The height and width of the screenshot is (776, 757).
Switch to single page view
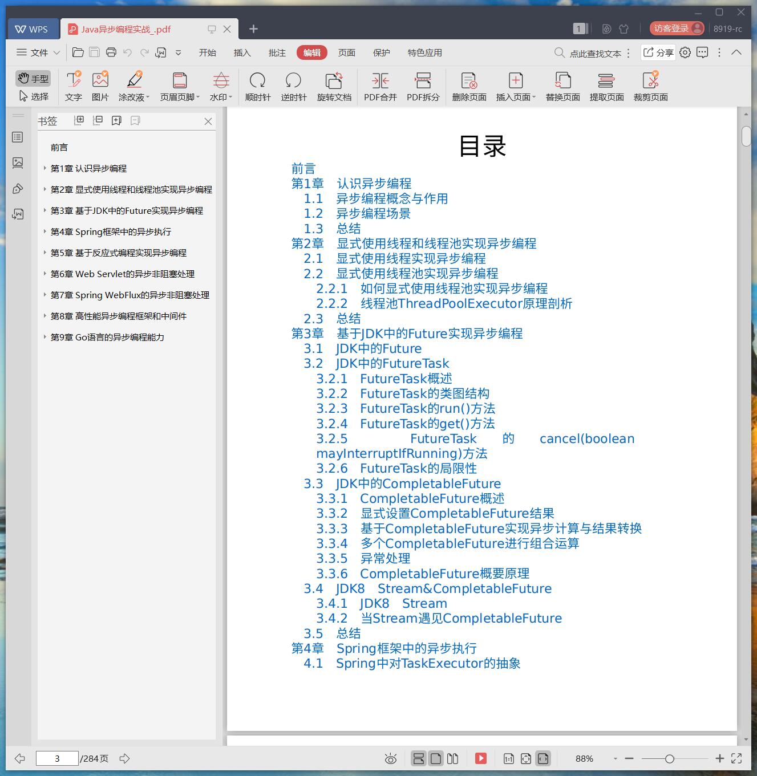click(436, 758)
